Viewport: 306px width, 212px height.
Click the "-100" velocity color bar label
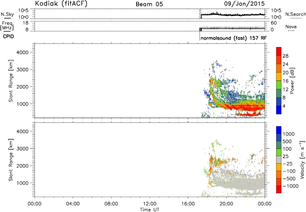[x=289, y=171]
